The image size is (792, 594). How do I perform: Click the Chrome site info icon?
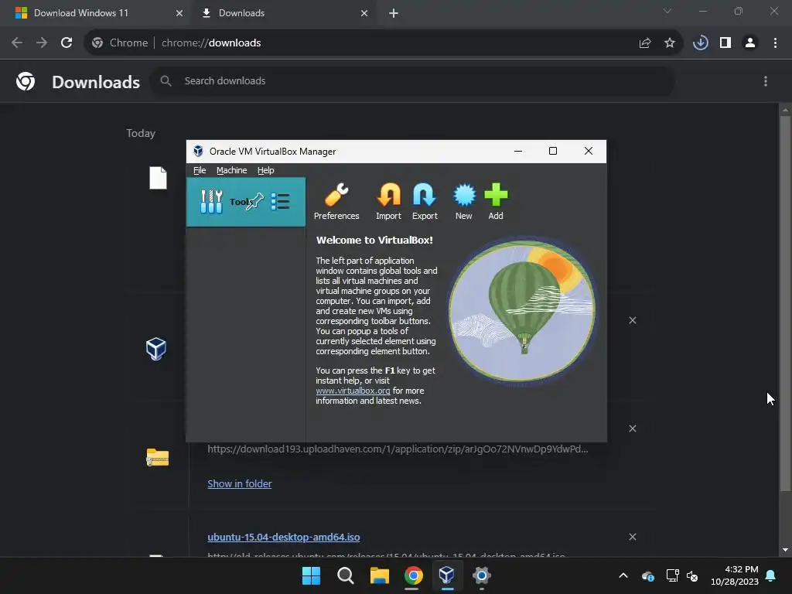coord(97,43)
